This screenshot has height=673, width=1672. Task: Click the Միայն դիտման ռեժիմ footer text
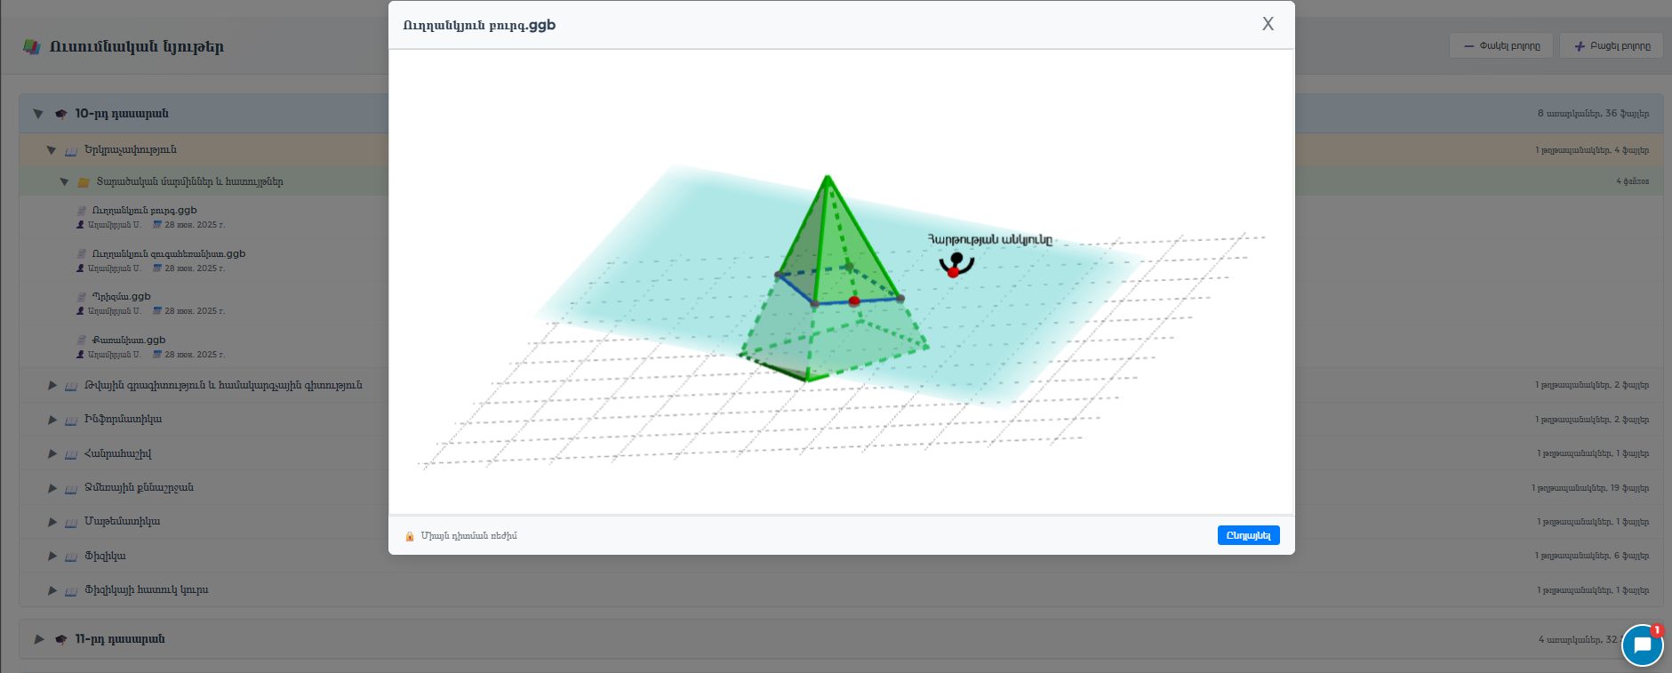point(468,536)
